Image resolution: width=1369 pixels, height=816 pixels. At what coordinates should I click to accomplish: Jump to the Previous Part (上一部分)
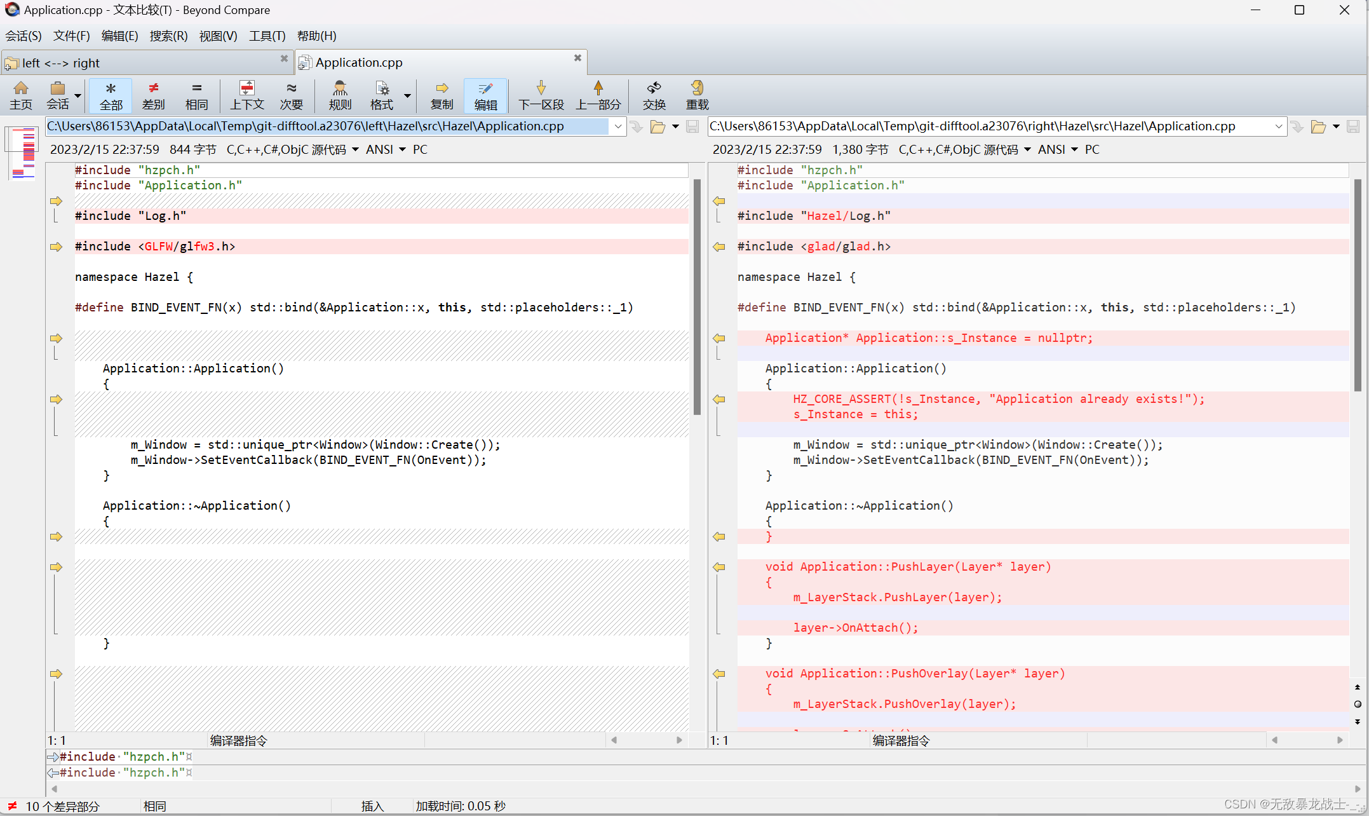click(x=598, y=95)
